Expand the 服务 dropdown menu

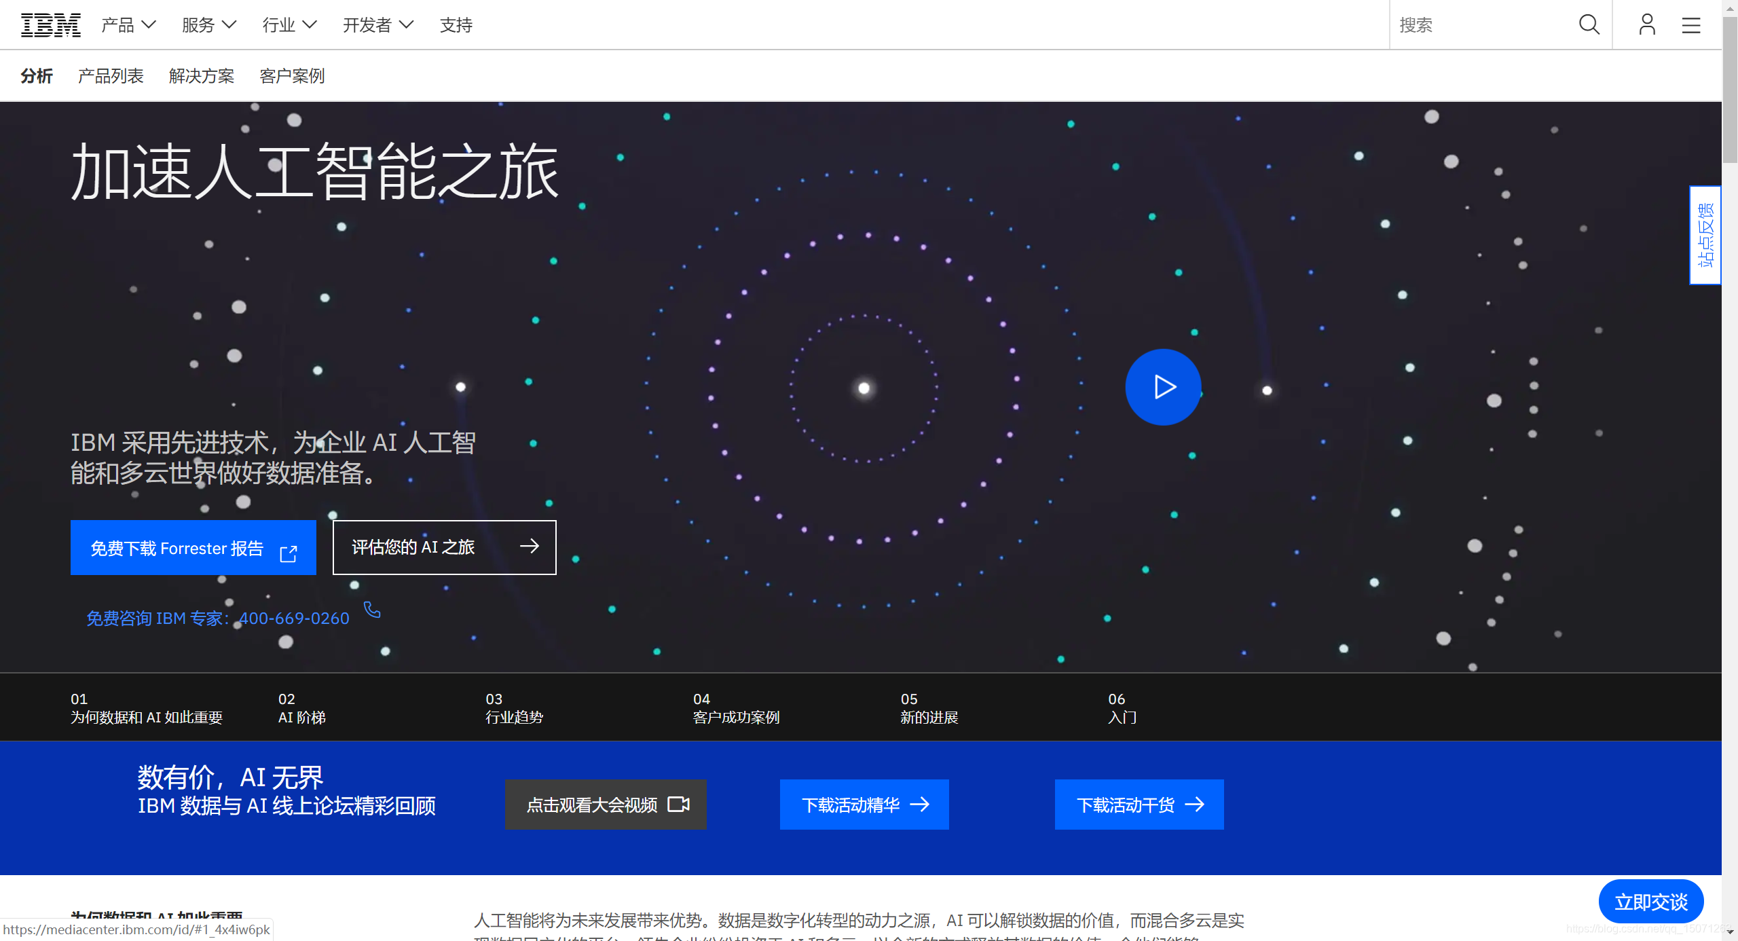(x=209, y=25)
